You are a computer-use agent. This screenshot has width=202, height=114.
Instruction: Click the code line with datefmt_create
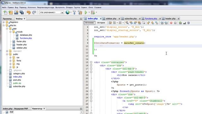tap(119, 43)
